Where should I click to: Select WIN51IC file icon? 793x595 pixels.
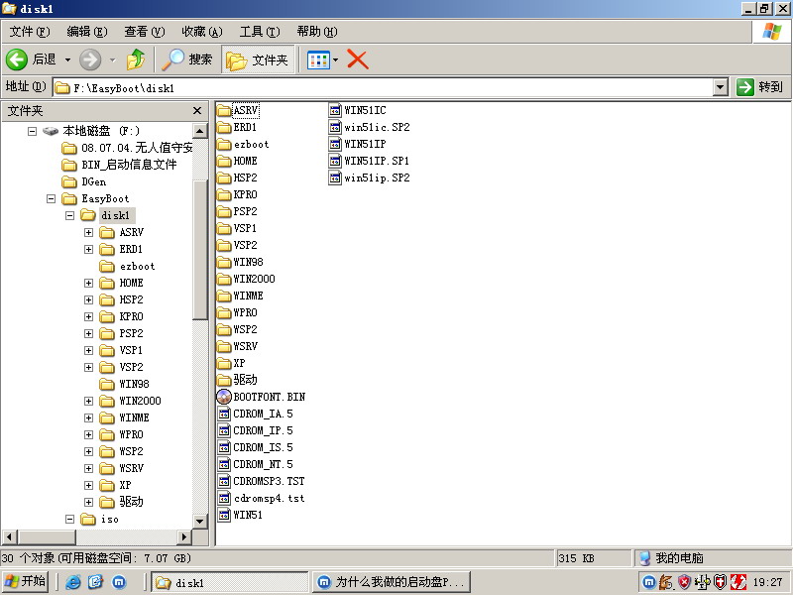[x=335, y=110]
